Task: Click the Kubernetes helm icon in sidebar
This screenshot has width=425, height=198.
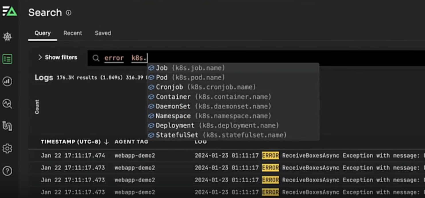Action: coord(7,37)
